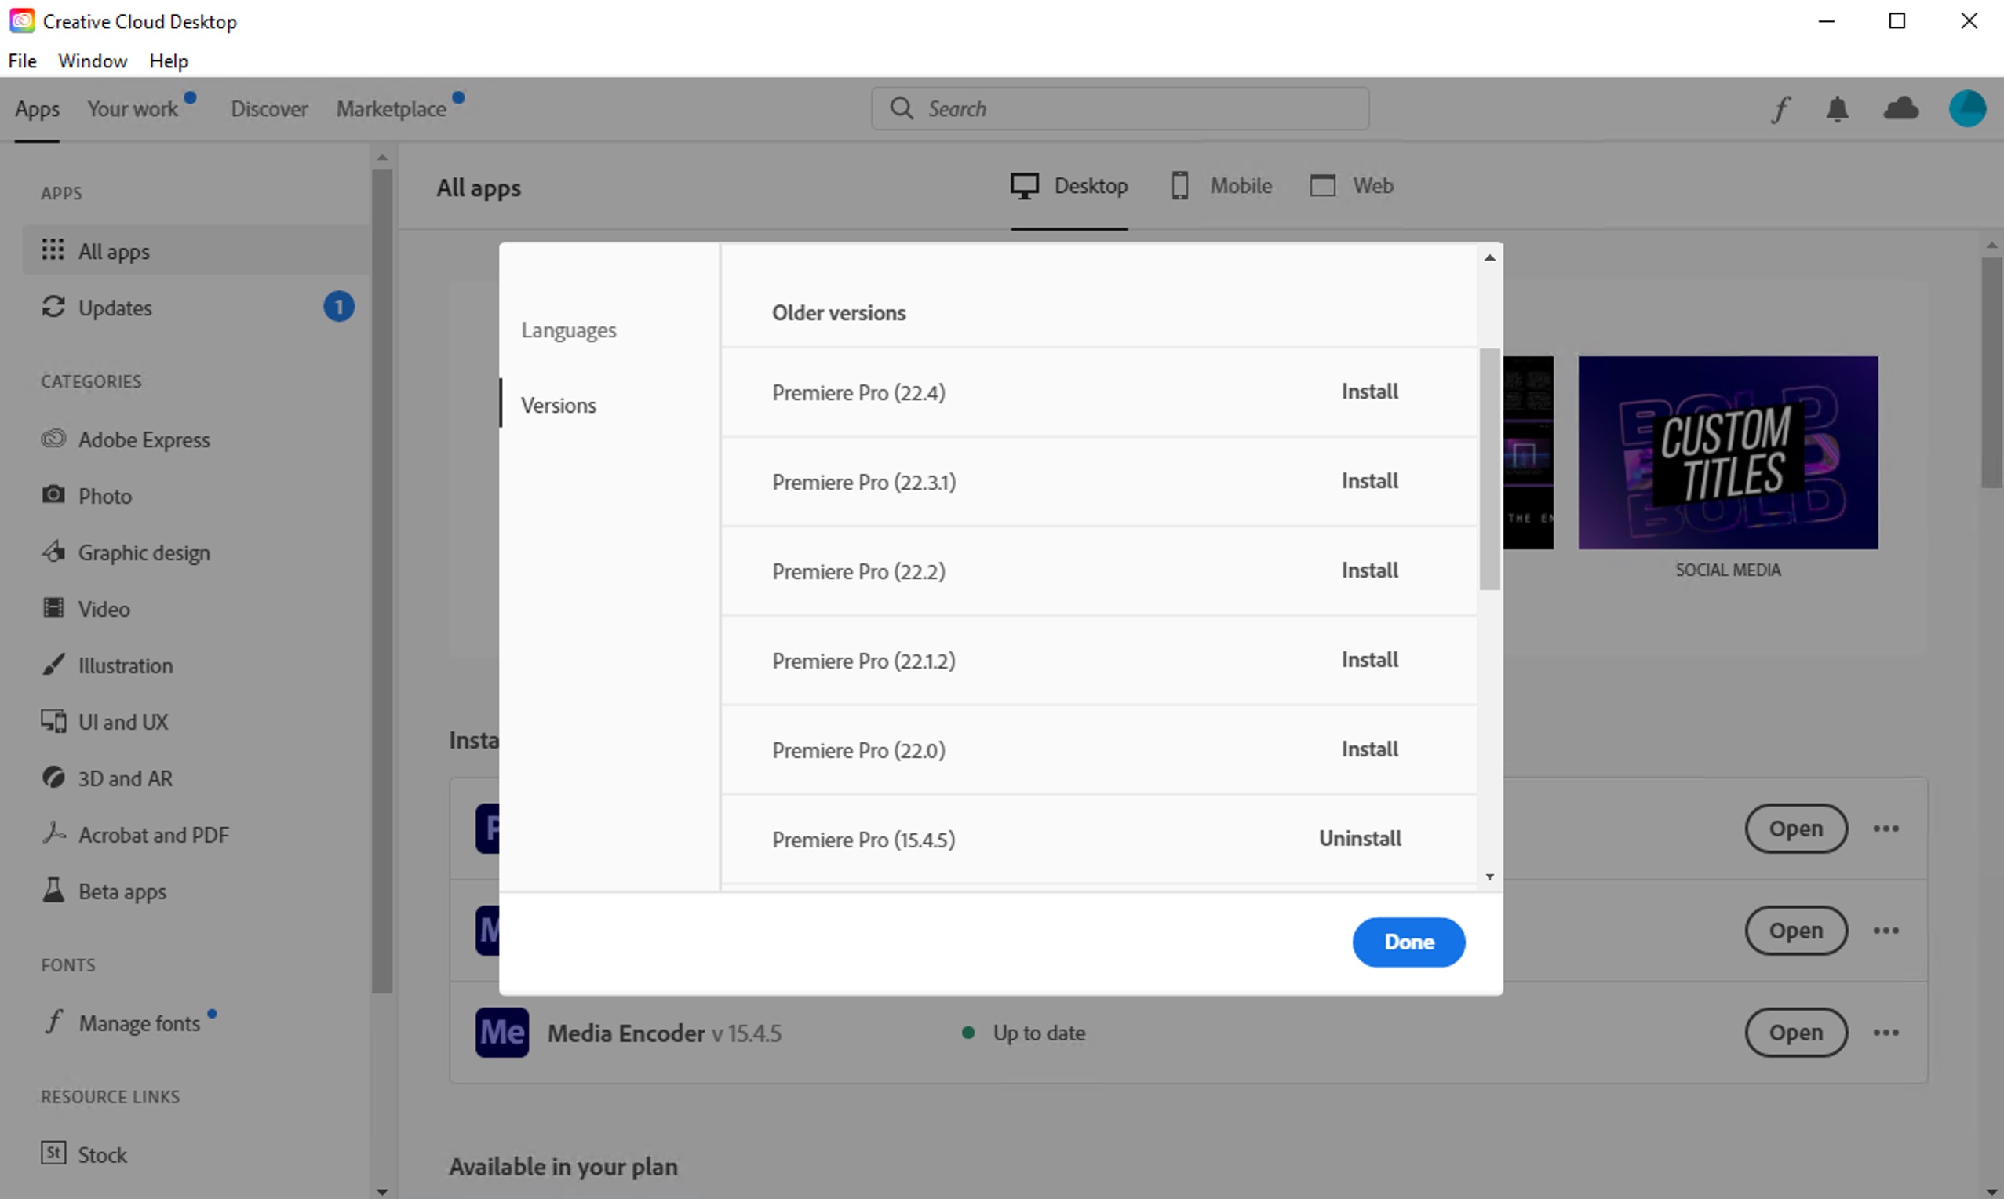Viewport: 2004px width, 1199px height.
Task: Open more options for Media Encoder
Action: pyautogui.click(x=1886, y=1032)
